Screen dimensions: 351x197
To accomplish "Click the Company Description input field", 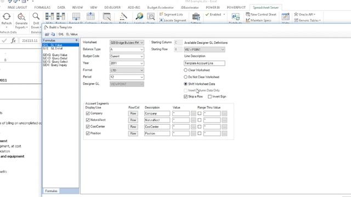I will pos(157,113).
